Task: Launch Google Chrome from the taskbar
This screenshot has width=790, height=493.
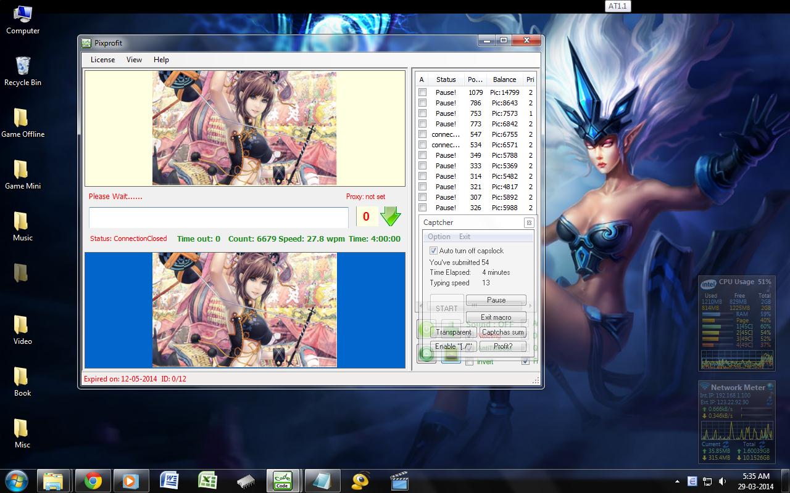Action: click(93, 481)
